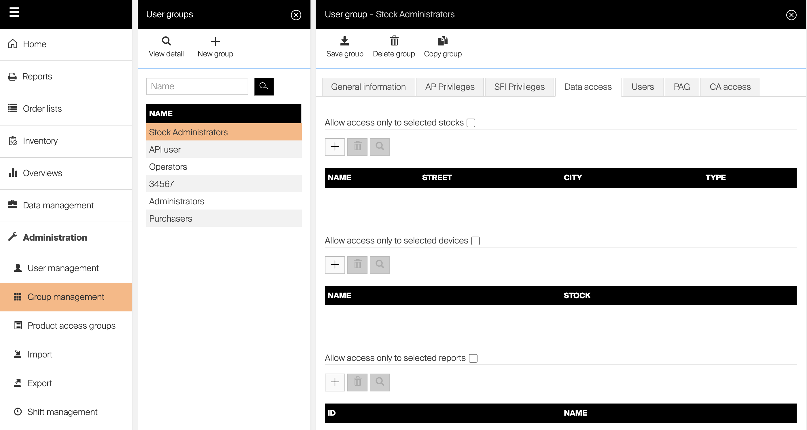The width and height of the screenshot is (807, 430).
Task: Click the Name search input field
Action: pyautogui.click(x=197, y=86)
